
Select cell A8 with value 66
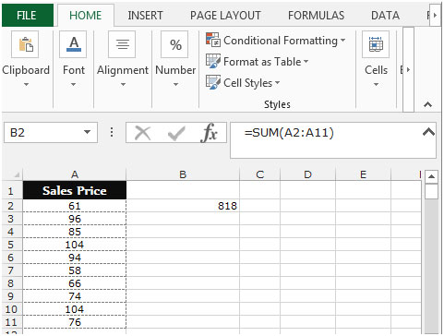point(75,283)
